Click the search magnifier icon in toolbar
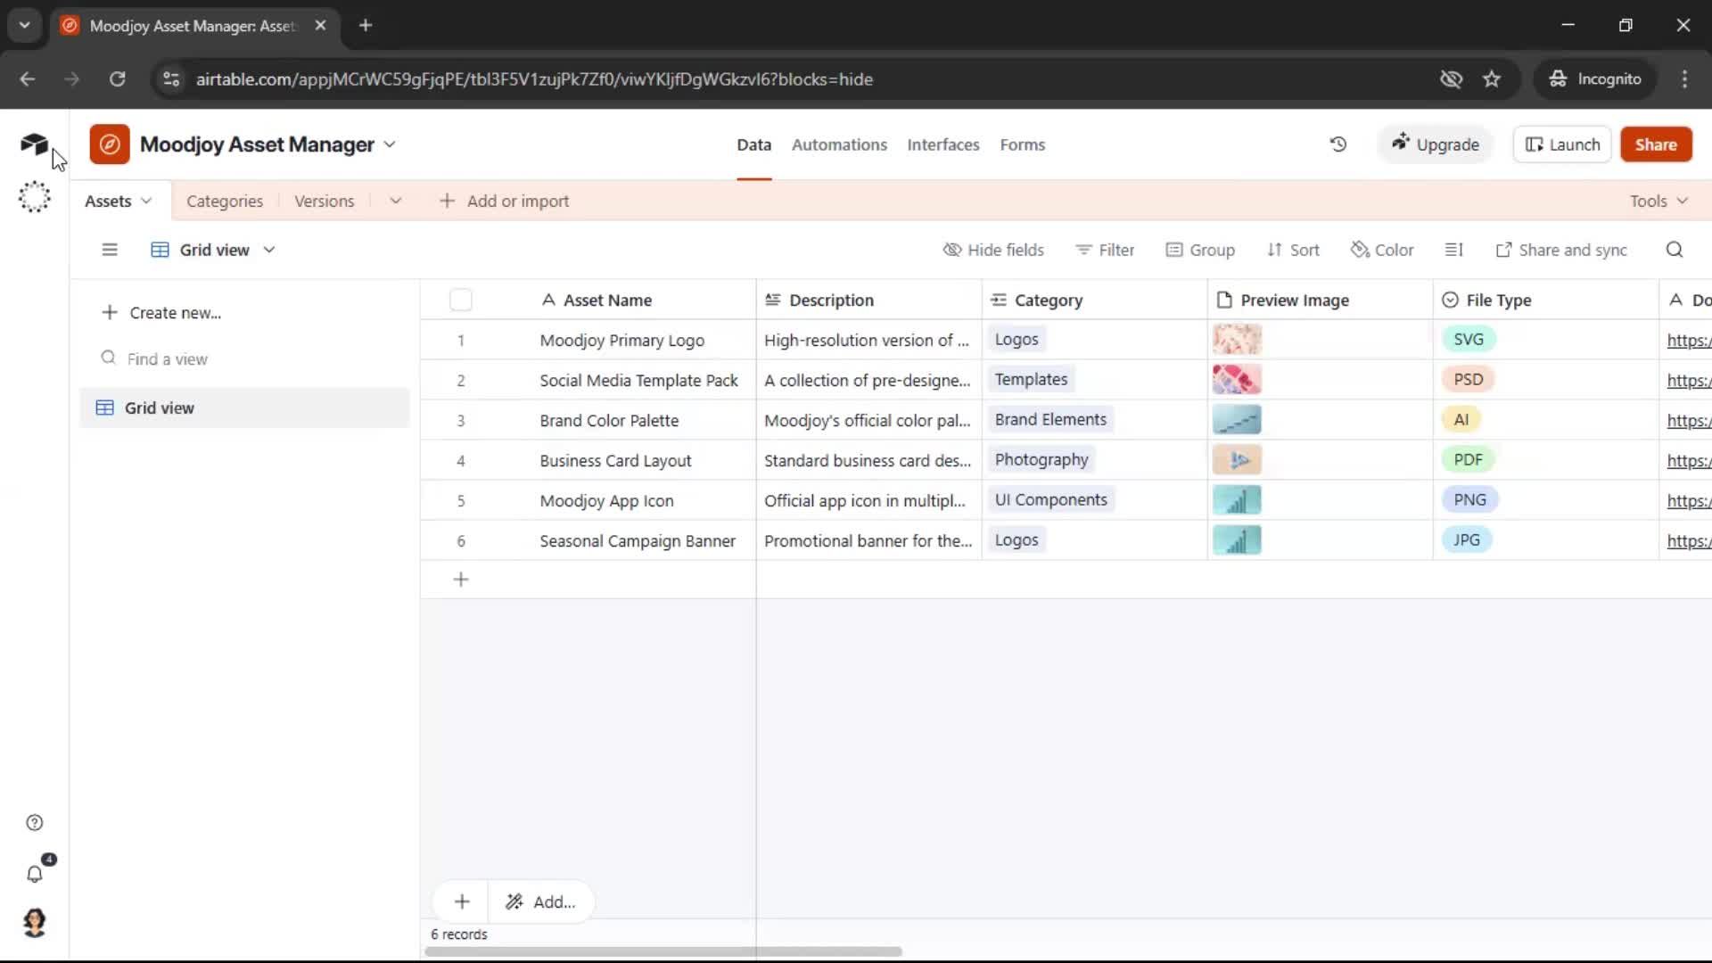The width and height of the screenshot is (1712, 963). (1675, 250)
